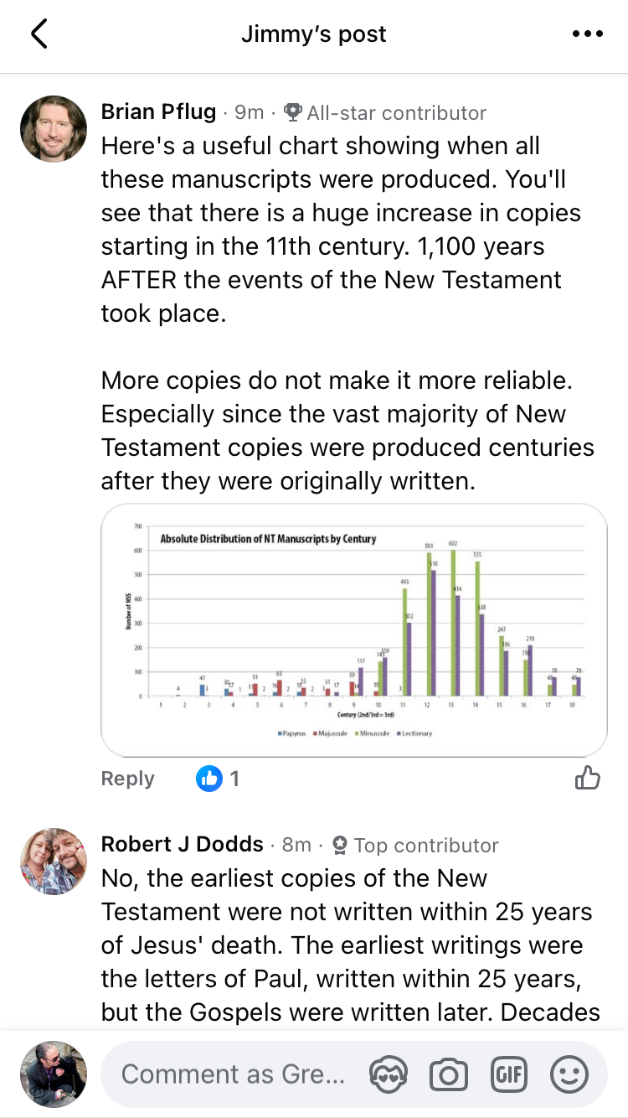Viewport: 628px width, 1118px height.
Task: Open the three-dot more options menu
Action: point(587,34)
